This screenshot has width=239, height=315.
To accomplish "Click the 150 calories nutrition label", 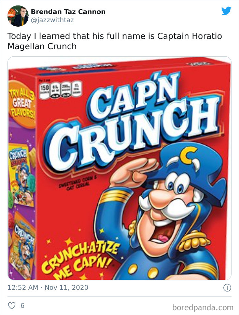I will (x=44, y=90).
